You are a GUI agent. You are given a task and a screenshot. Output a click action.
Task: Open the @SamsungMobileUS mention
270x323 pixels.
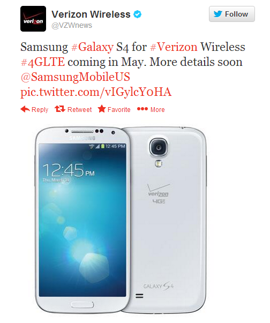pos(75,77)
